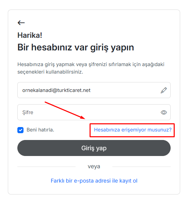The height and width of the screenshot is (203, 189).
Task: Disable the remember me blue checkbox
Action: pyautogui.click(x=20, y=130)
